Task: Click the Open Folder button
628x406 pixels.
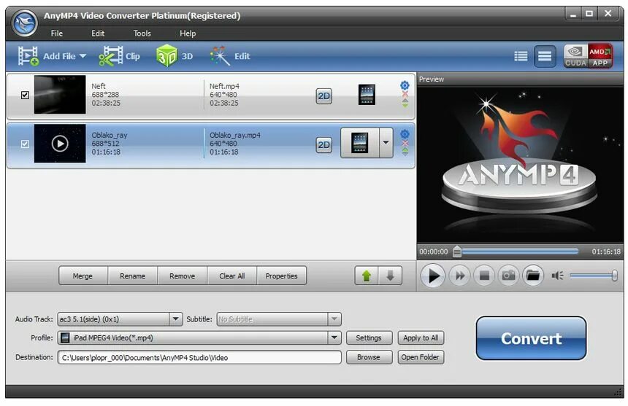Action: pos(421,357)
